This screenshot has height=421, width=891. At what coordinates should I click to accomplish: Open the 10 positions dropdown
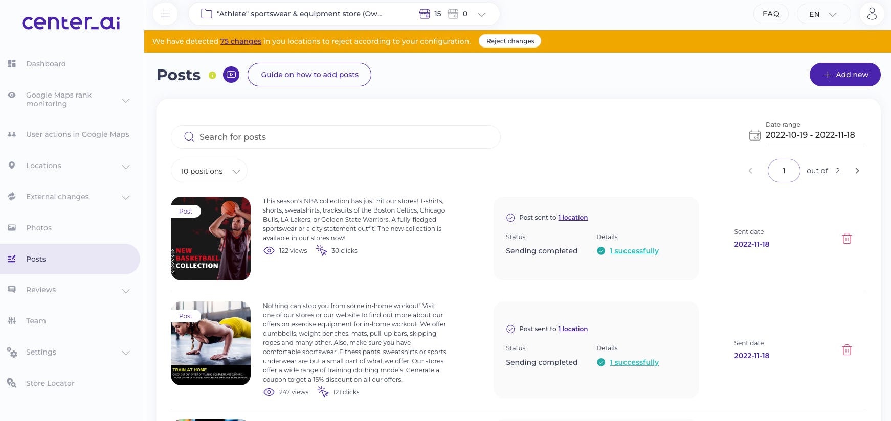click(x=209, y=171)
